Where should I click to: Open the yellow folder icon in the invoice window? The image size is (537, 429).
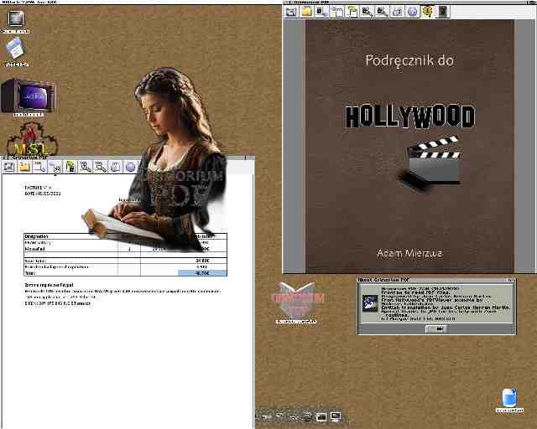tap(25, 167)
